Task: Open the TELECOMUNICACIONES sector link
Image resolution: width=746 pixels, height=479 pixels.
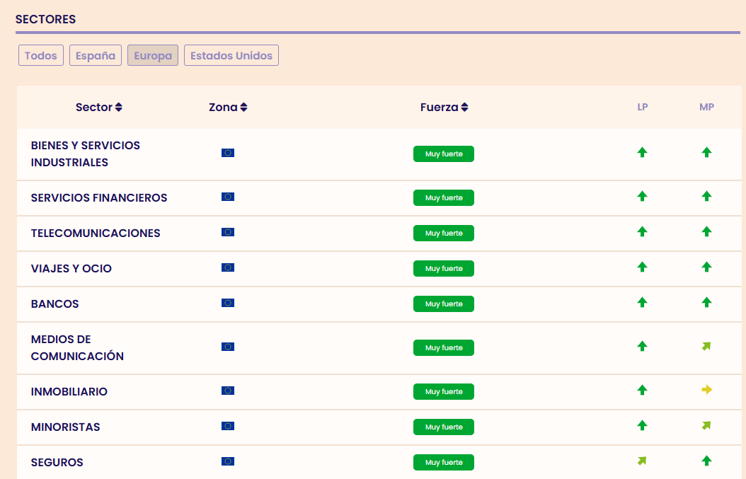Action: [x=96, y=233]
